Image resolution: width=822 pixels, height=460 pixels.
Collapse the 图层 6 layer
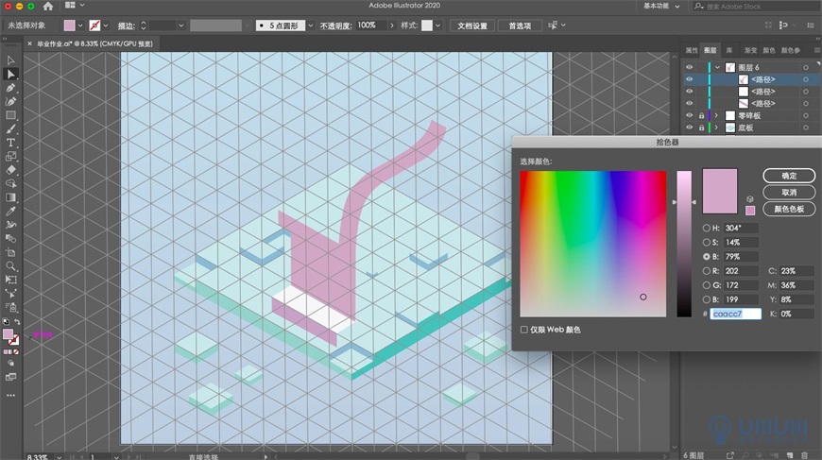click(717, 67)
